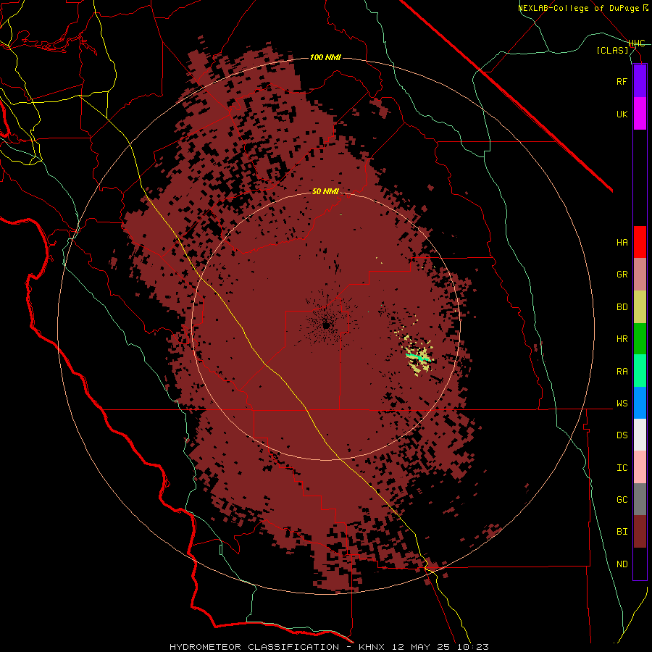Click the RF purple legend color swatch
652x652 pixels.
pos(640,81)
